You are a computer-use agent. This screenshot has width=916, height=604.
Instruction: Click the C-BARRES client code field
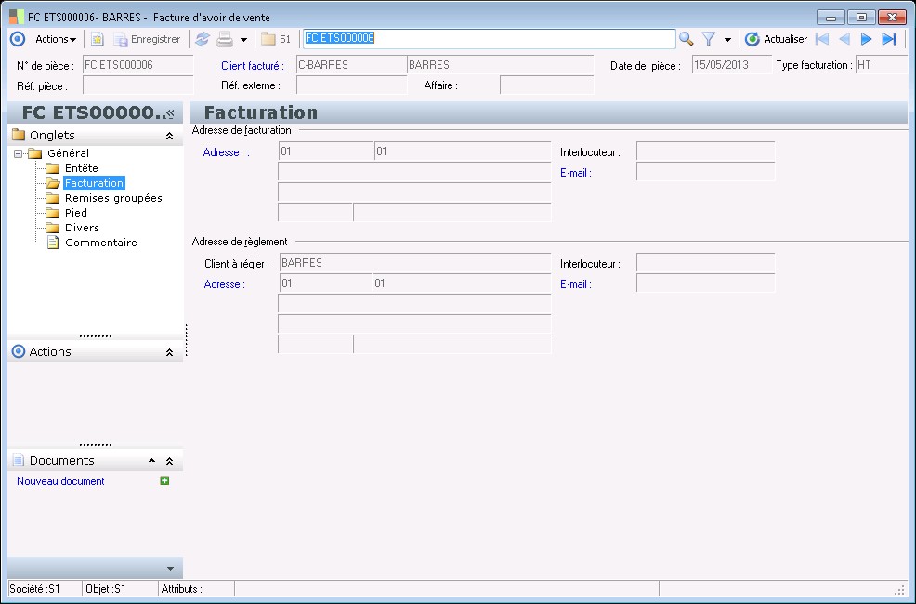(x=351, y=65)
